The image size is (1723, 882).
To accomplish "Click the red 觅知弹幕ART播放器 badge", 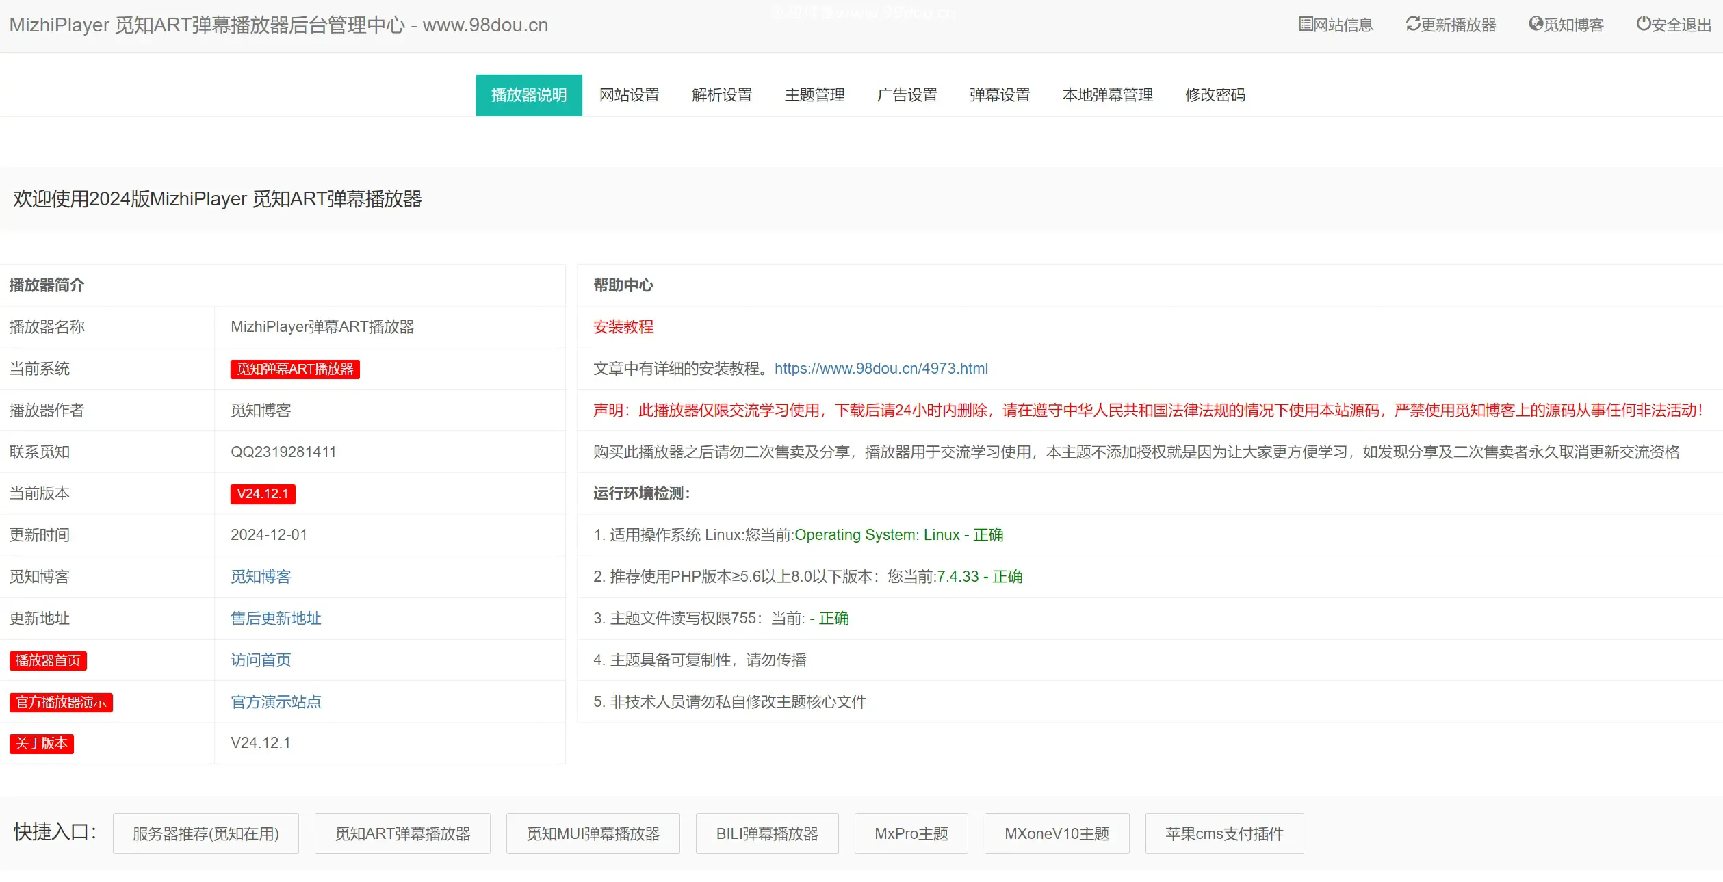I will point(295,369).
